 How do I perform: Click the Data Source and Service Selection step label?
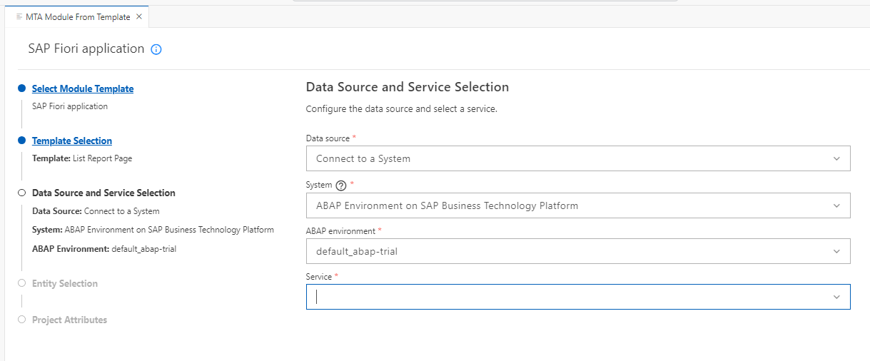[x=103, y=193]
